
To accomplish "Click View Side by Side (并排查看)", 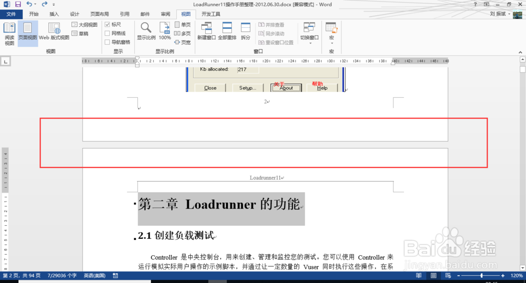I will (271, 25).
